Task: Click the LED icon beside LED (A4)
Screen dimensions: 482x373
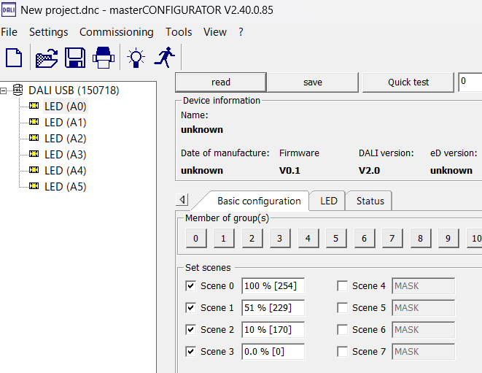Action: coord(34,170)
